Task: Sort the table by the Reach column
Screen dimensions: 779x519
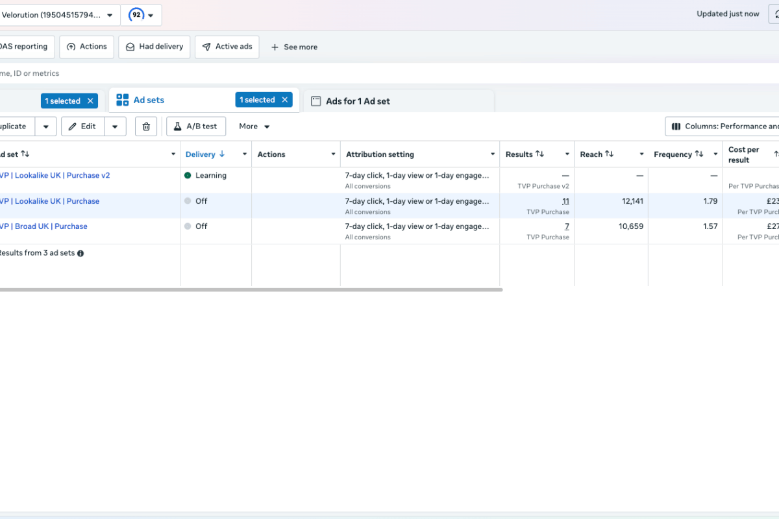Action: click(609, 154)
